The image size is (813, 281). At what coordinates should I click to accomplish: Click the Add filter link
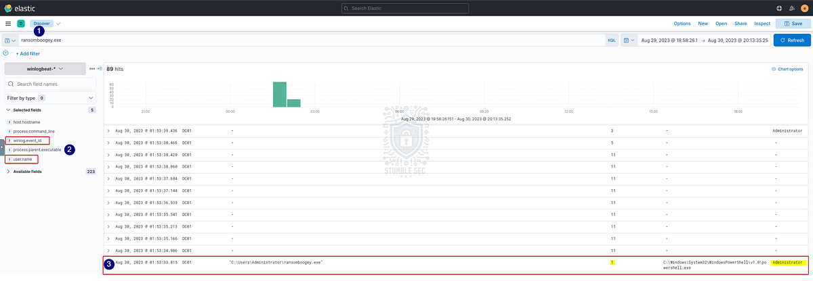coord(28,53)
